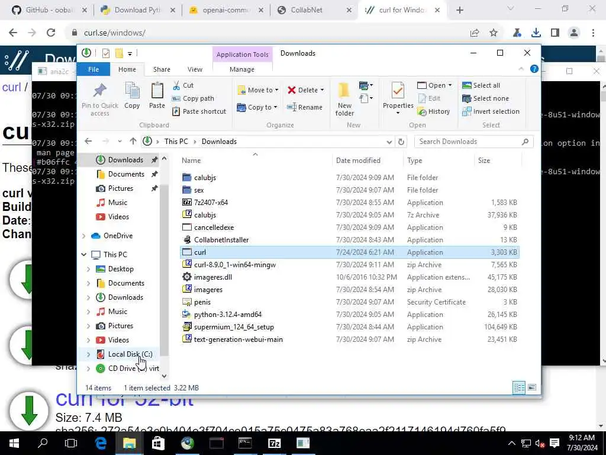Expand Desktop node under This PC
The image size is (606, 455).
point(88,269)
